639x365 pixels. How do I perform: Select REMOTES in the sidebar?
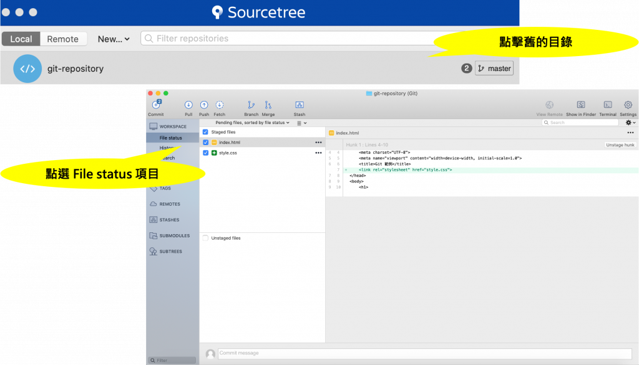tap(170, 204)
